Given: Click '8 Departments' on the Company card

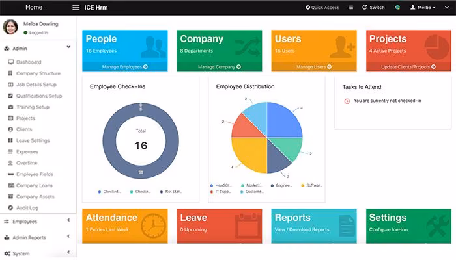Looking at the screenshot, I should click(196, 51).
